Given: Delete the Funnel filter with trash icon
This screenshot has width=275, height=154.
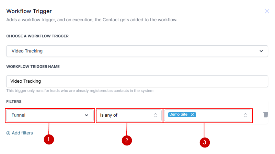Looking at the screenshot, I should coord(265,115).
